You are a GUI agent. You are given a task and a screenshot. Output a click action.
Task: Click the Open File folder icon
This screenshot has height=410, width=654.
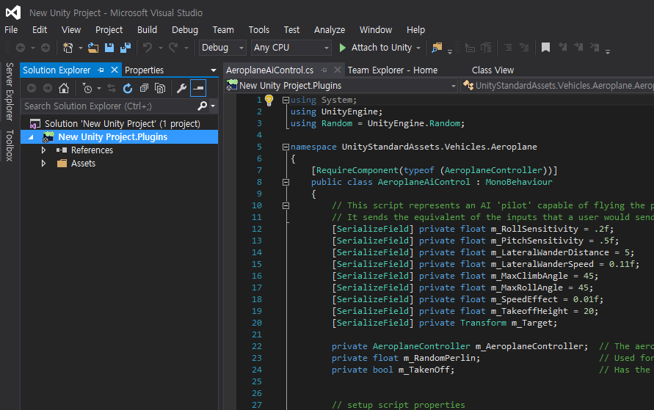[x=93, y=48]
